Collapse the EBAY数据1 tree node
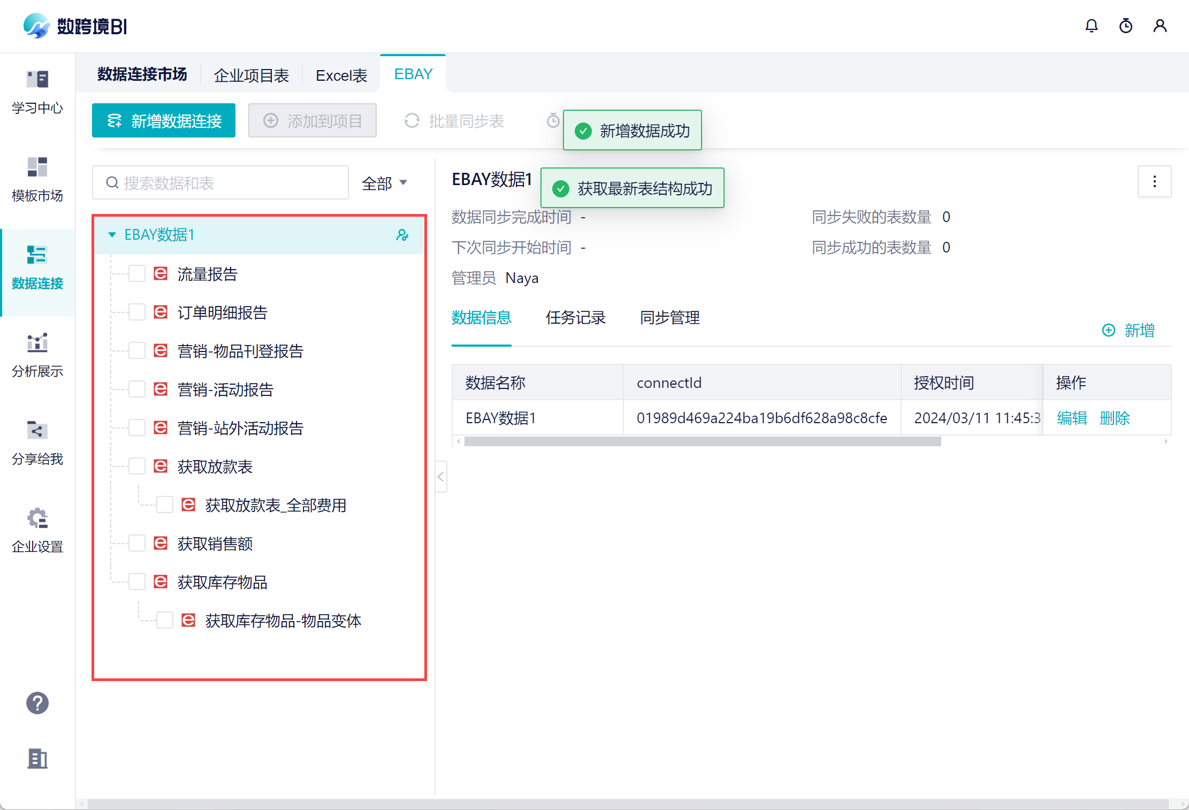Screen dimensions: 1189x810 point(112,235)
